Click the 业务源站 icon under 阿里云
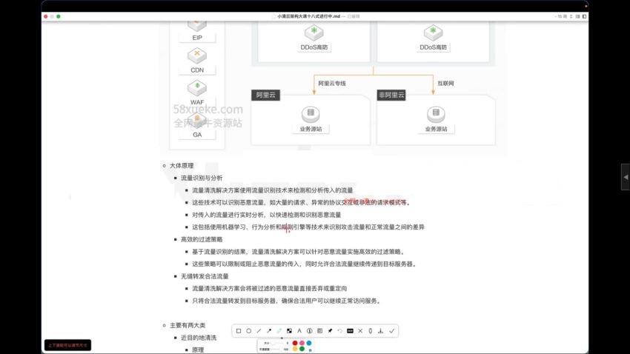 311,114
